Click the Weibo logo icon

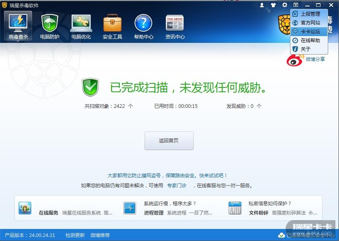point(295,60)
